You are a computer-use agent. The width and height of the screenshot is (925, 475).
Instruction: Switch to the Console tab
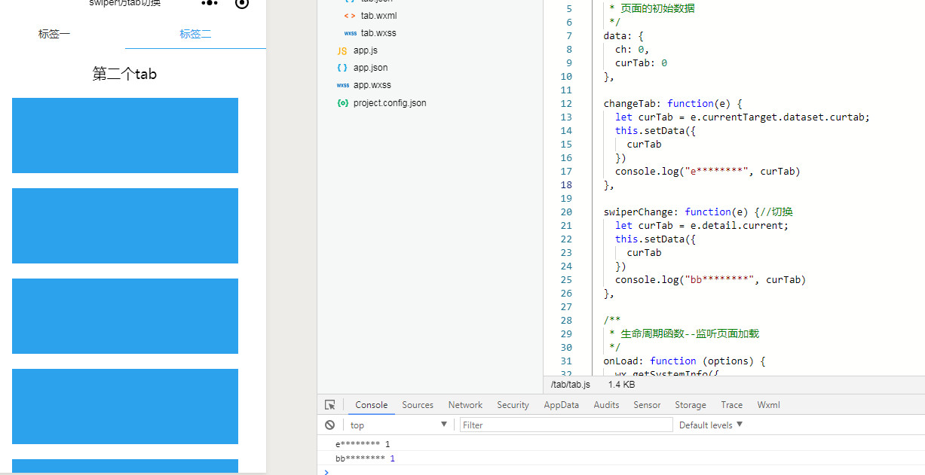click(x=372, y=405)
